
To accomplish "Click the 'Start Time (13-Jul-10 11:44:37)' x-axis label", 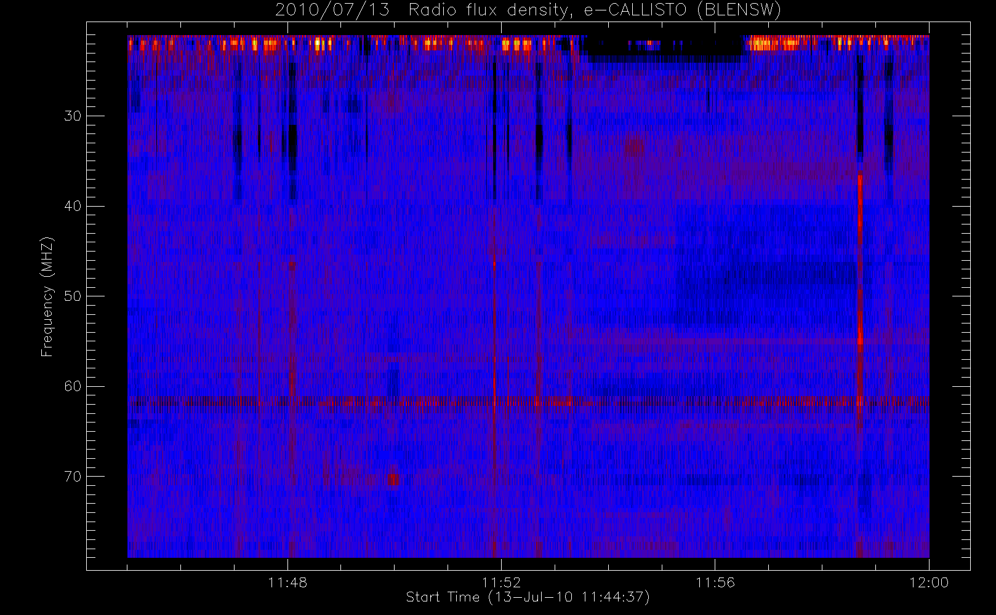I will click(x=528, y=597).
